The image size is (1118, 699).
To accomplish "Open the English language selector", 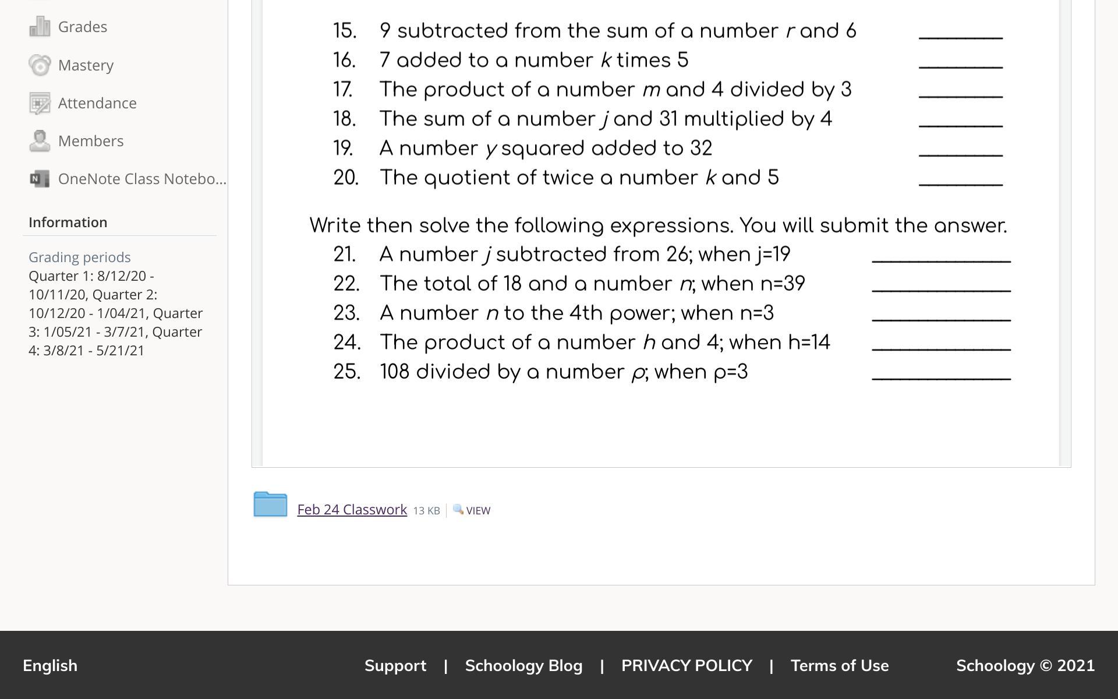I will 50,665.
